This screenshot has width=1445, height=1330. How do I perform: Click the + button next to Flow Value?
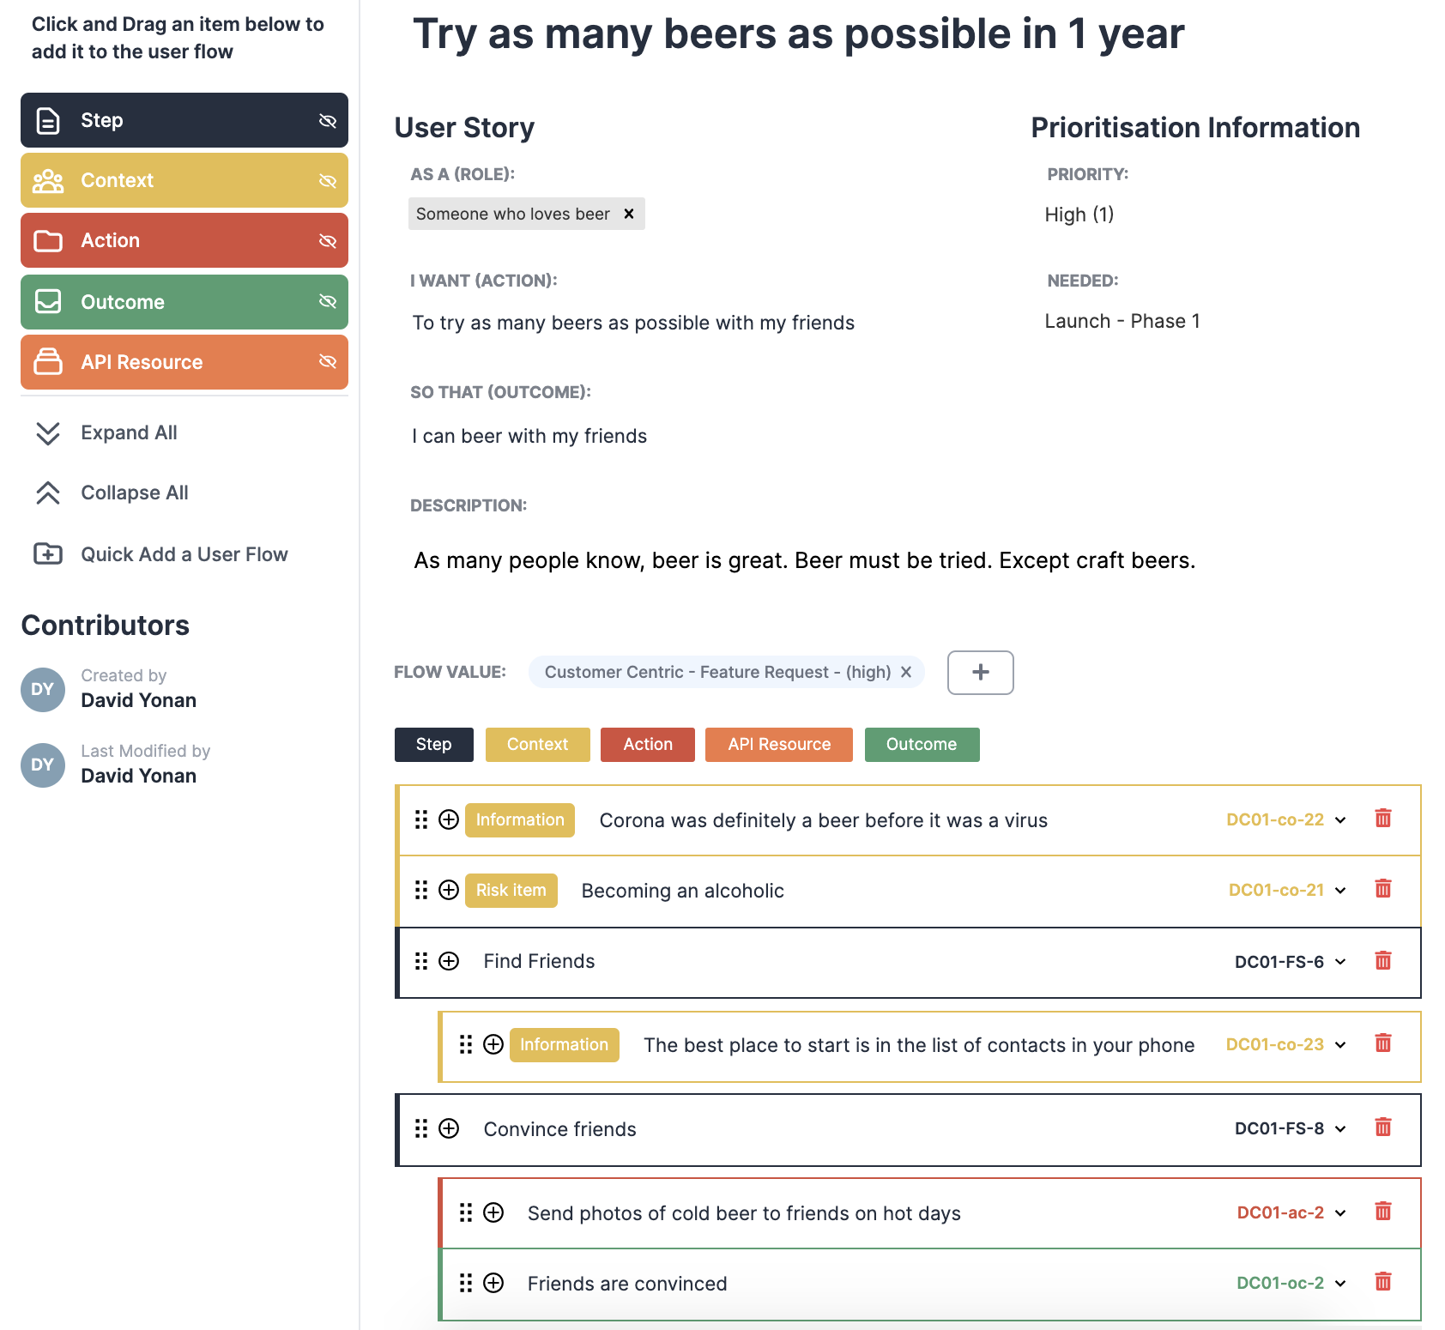tap(980, 673)
